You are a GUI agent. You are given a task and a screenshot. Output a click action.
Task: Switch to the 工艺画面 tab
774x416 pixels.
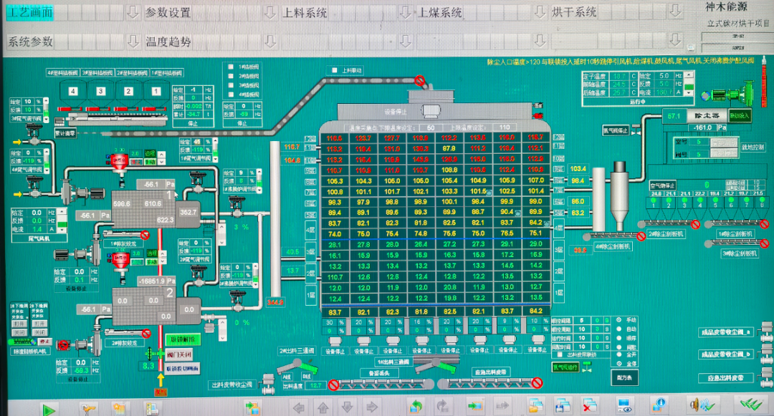pyautogui.click(x=29, y=11)
